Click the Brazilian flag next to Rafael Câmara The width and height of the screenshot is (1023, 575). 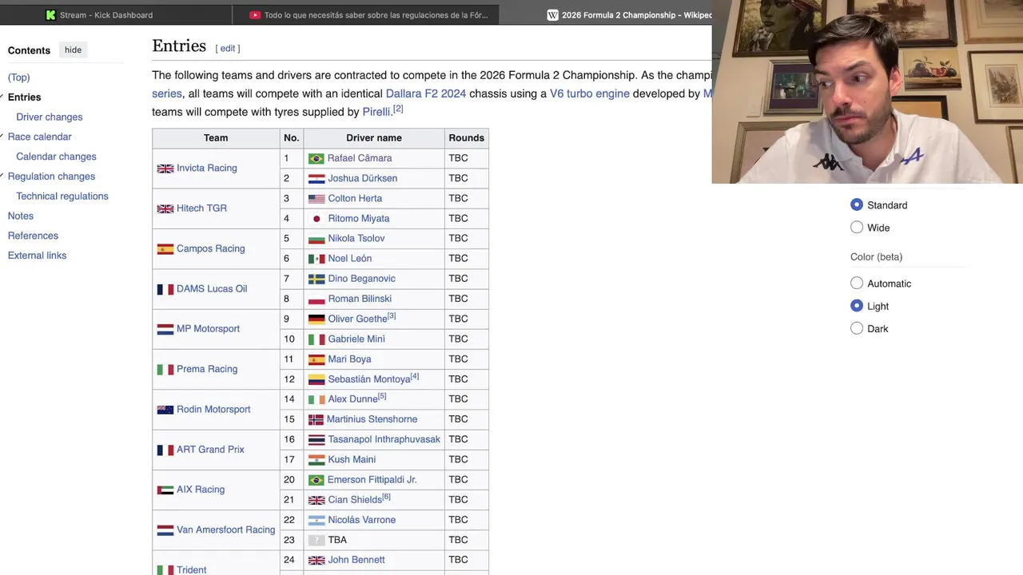316,158
